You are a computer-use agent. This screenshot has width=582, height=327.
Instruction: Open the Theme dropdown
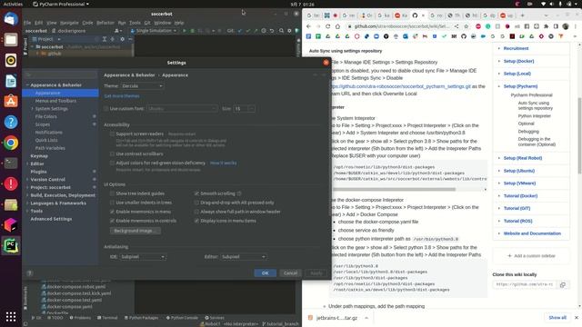142,86
